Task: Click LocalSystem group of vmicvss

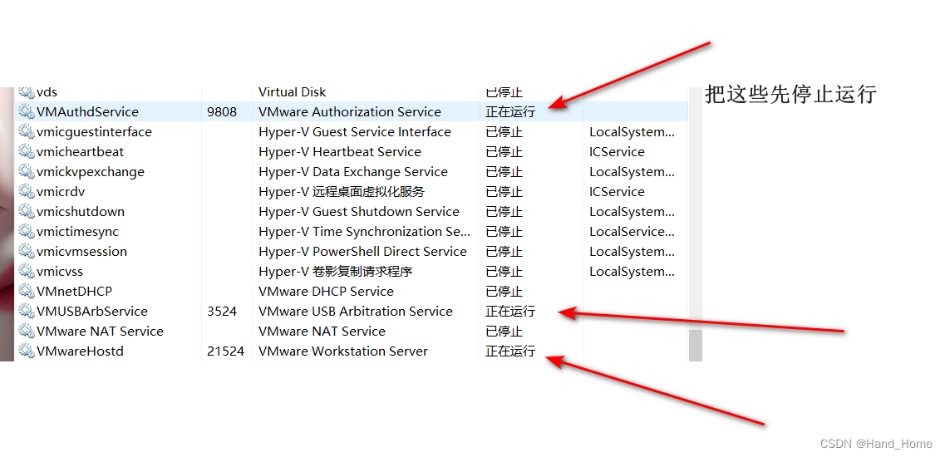Action: 632,271
